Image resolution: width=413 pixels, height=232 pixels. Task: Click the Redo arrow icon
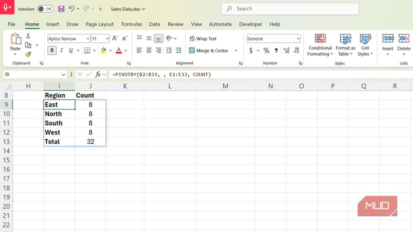pyautogui.click(x=86, y=8)
